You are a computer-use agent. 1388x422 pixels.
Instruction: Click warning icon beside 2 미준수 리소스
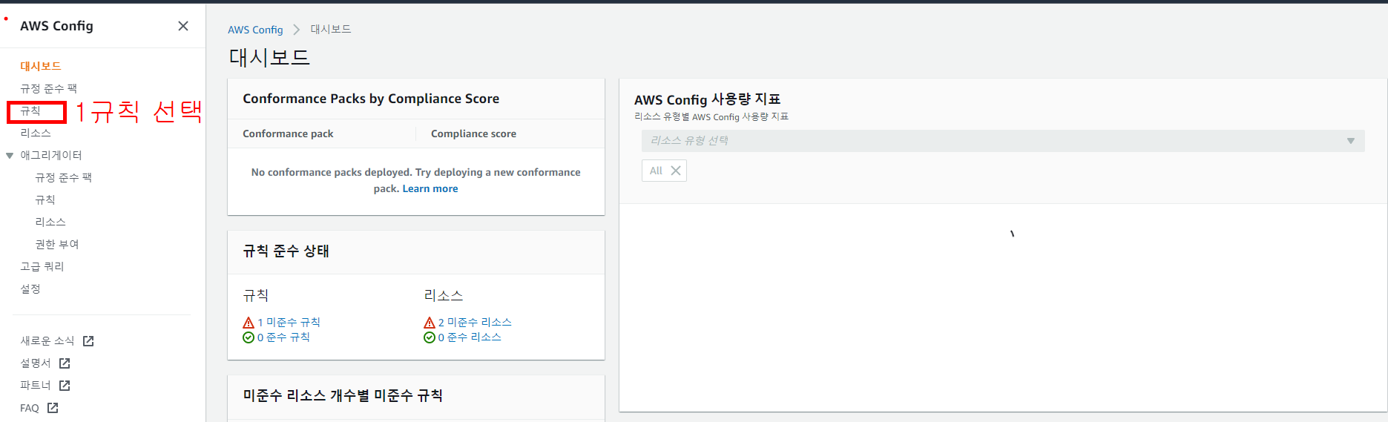coord(430,323)
